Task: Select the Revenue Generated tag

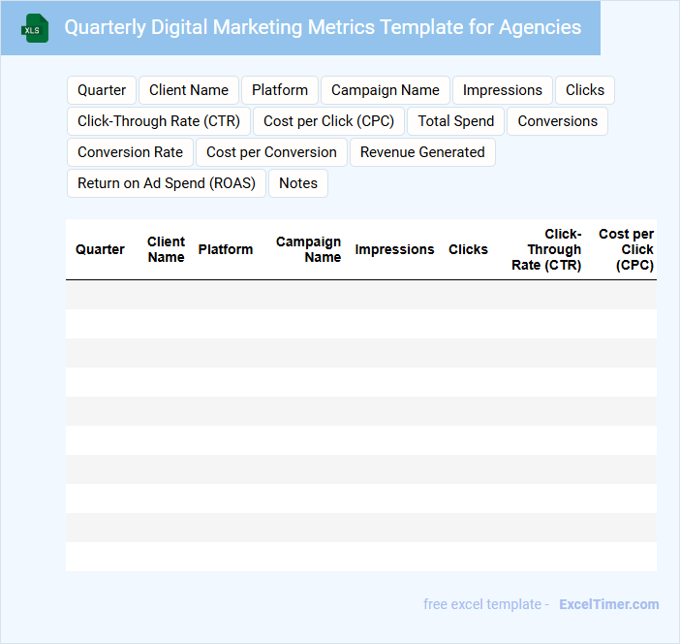Action: [x=422, y=152]
